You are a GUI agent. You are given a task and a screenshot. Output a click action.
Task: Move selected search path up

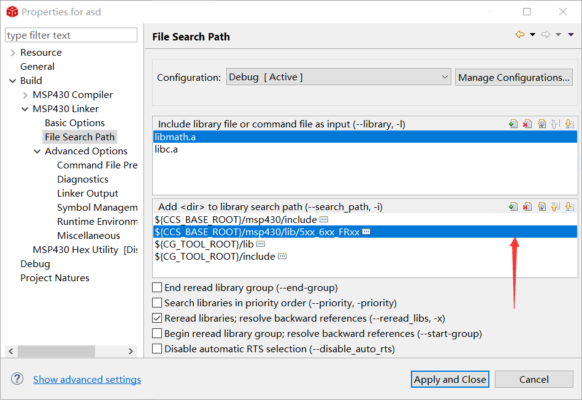[x=555, y=206]
